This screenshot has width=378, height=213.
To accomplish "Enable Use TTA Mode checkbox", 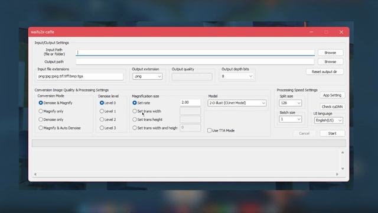I will pyautogui.click(x=221, y=130).
